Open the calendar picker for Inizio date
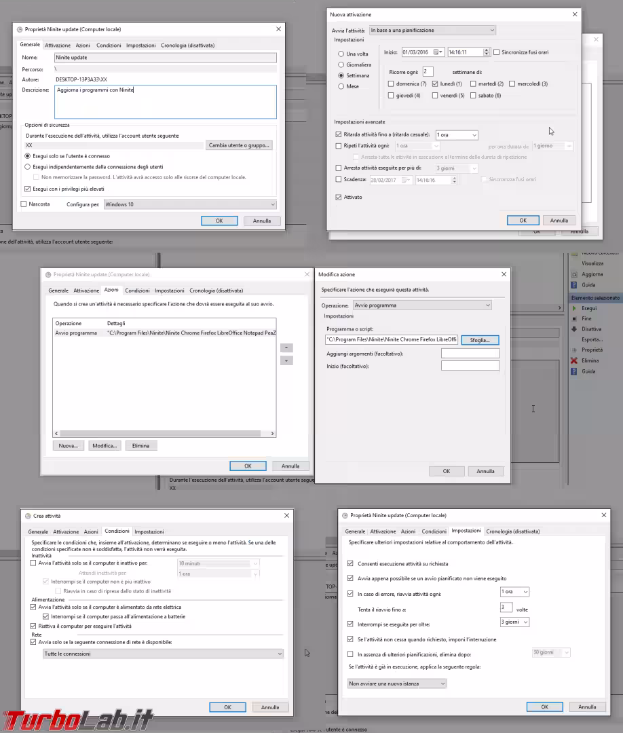 tap(438, 52)
